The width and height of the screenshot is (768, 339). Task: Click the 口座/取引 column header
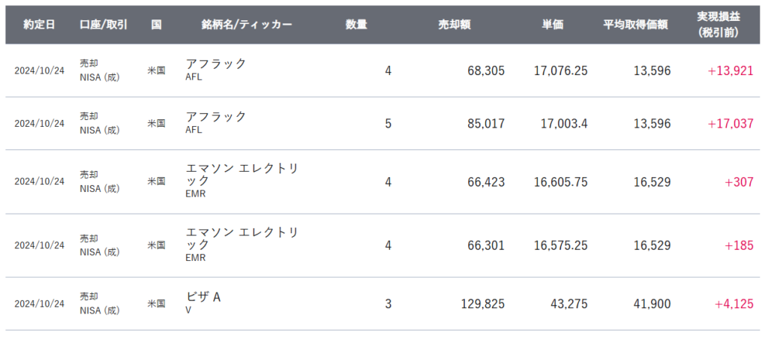click(103, 24)
